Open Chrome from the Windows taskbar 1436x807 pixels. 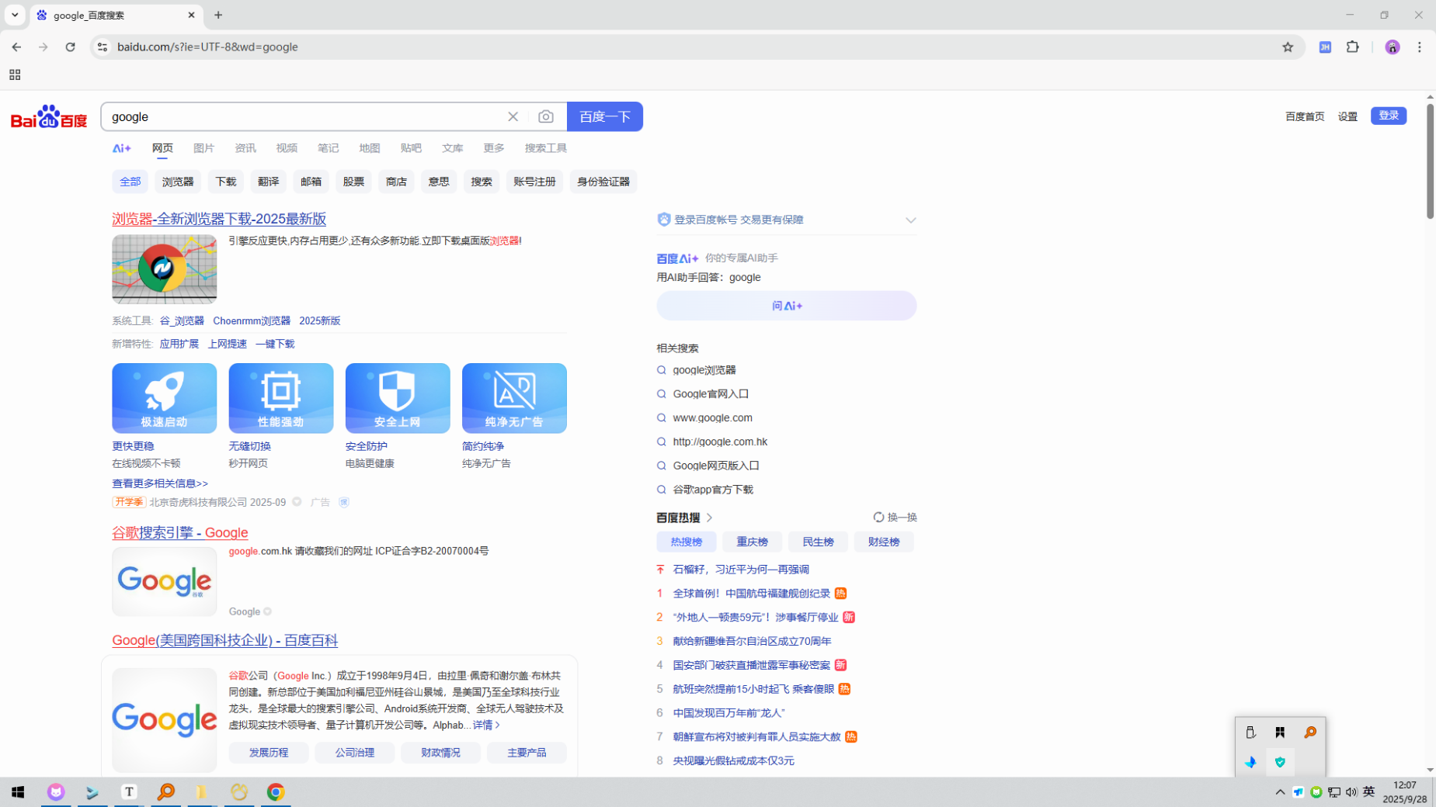coord(276,791)
